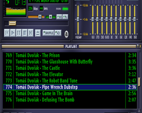Click the Preamp slider knob
Viewport: 142px width, 113px height.
pyautogui.click(x=78, y=19)
